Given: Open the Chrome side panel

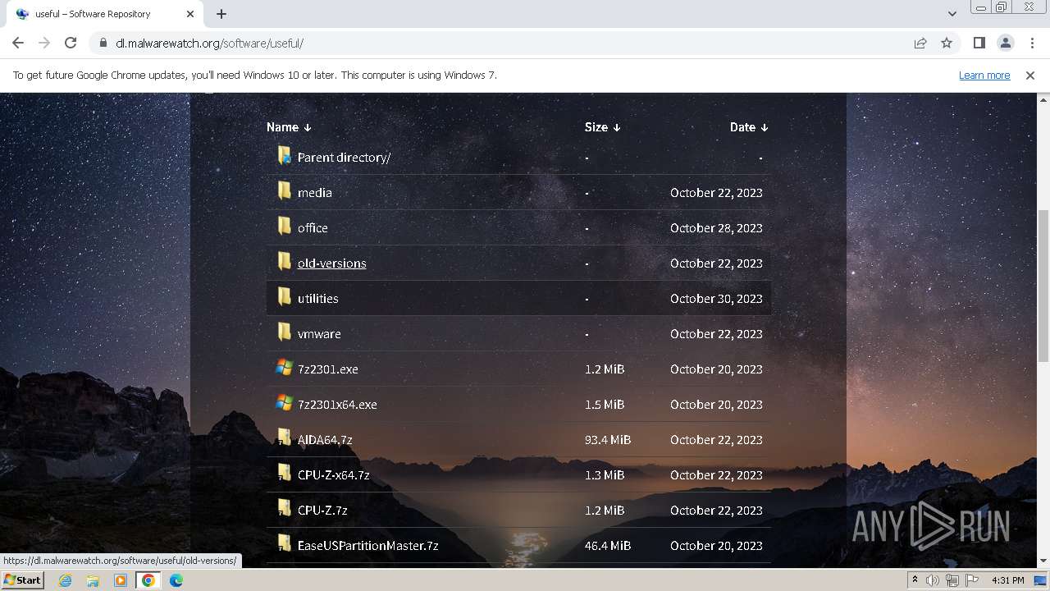Looking at the screenshot, I should click(x=979, y=43).
